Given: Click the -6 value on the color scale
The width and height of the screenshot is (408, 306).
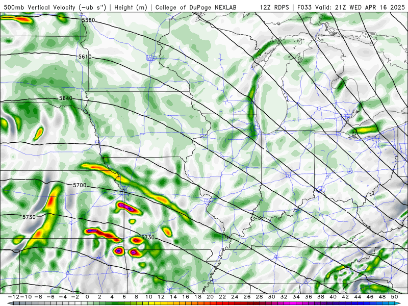Looking at the screenshot, I should pos(50,297).
